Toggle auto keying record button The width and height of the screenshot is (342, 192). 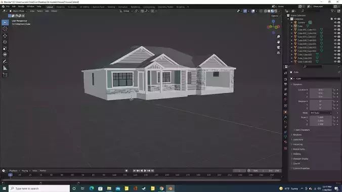point(126,171)
